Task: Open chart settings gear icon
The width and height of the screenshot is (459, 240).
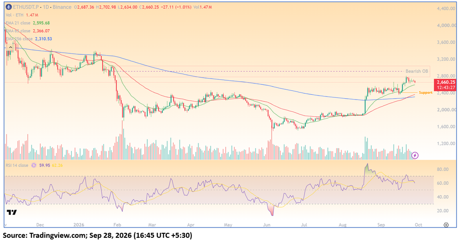Action: tap(446, 225)
